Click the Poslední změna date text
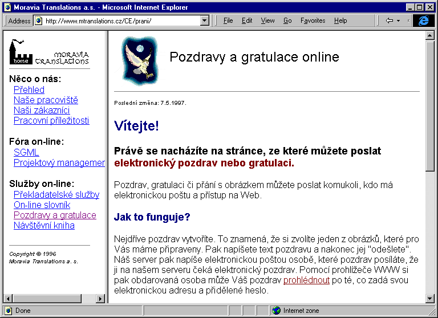The image size is (438, 318). (x=150, y=103)
